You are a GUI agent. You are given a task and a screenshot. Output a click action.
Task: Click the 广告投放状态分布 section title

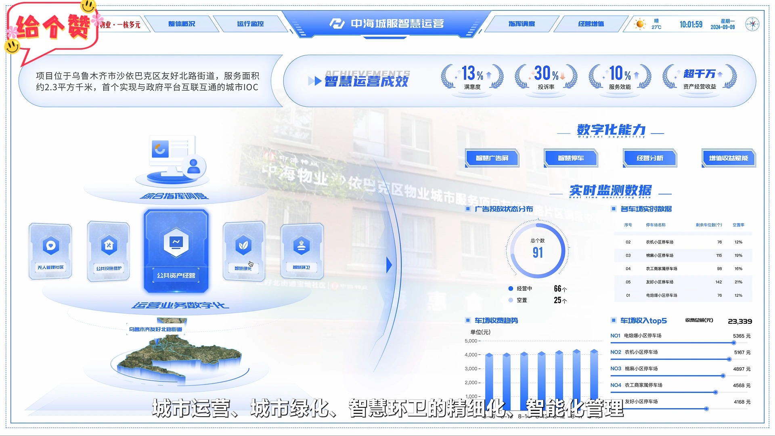click(504, 209)
